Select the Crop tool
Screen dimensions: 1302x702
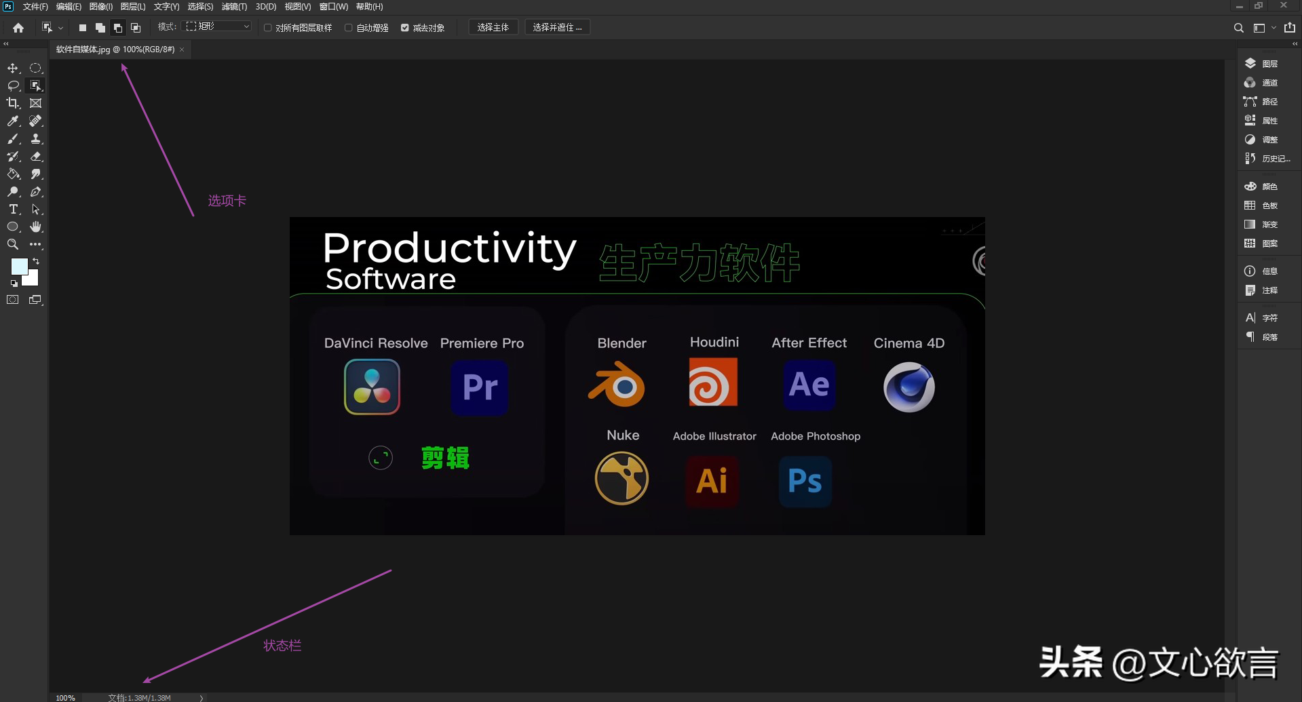pyautogui.click(x=13, y=103)
